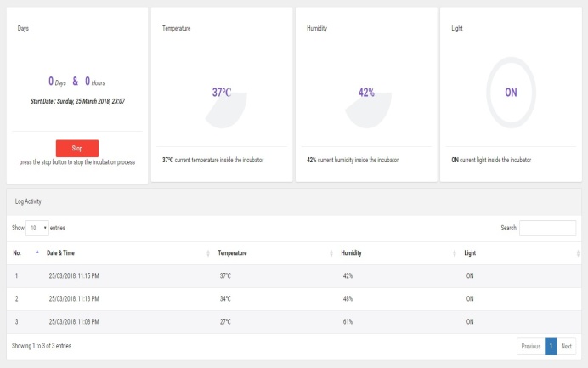Viewport: 588px width, 368px height.
Task: Click the Light ON ring indicator
Action: tap(511, 93)
